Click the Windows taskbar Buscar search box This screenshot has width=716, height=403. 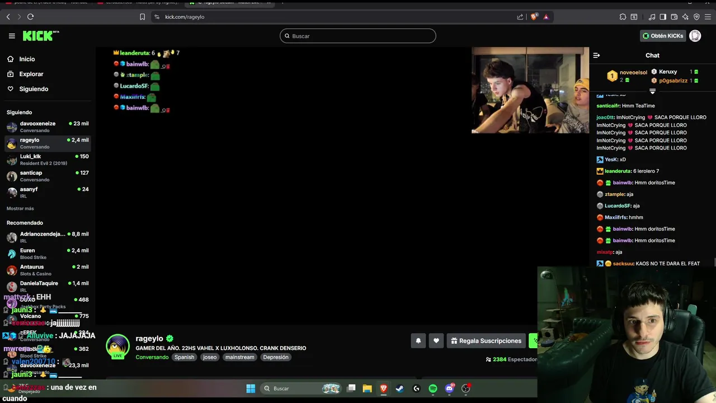(300, 388)
